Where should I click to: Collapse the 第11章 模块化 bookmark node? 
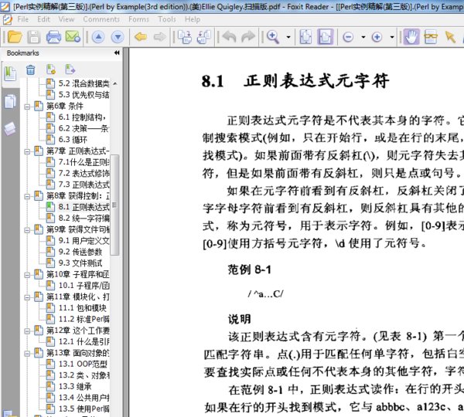27,297
